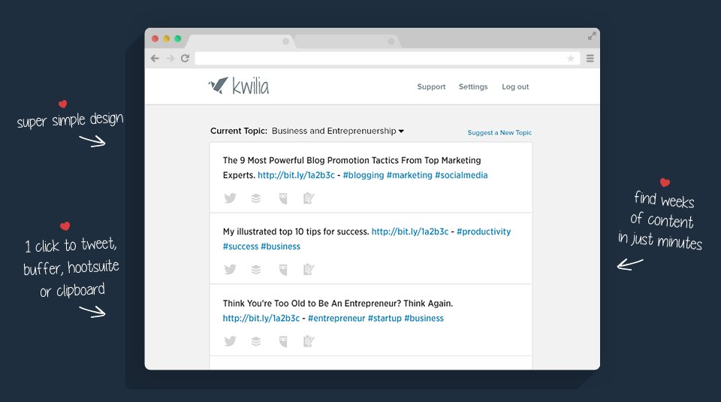Image resolution: width=721 pixels, height=402 pixels.
Task: Close the first browser tab
Action: click(285, 41)
